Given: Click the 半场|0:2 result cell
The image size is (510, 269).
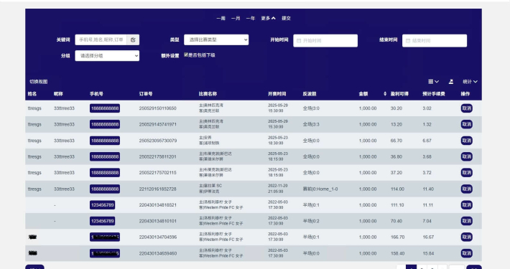Looking at the screenshot, I should tap(311, 221).
